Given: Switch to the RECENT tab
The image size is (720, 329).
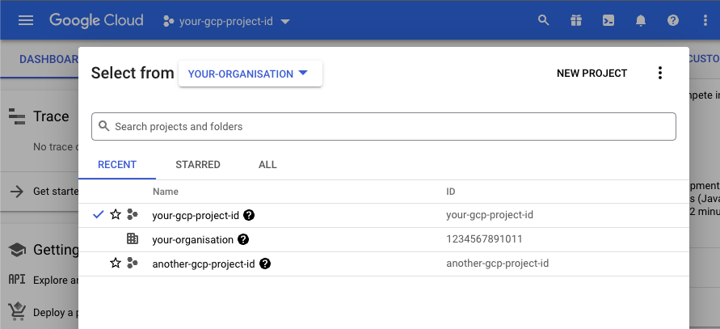Looking at the screenshot, I should click(x=117, y=165).
